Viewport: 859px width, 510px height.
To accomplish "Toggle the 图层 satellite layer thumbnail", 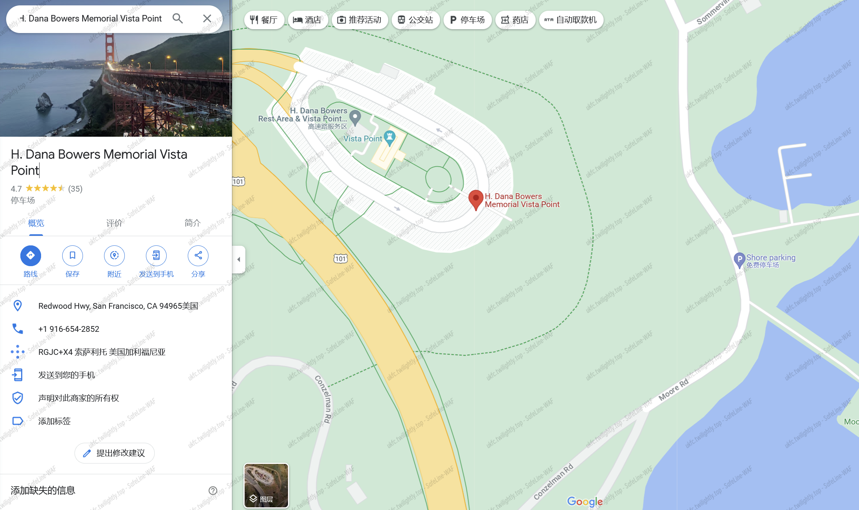I will [x=266, y=485].
